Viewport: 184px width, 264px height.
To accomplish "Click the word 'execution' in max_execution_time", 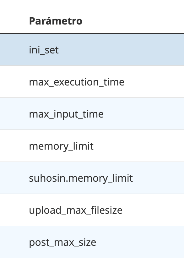I will point(76,82).
